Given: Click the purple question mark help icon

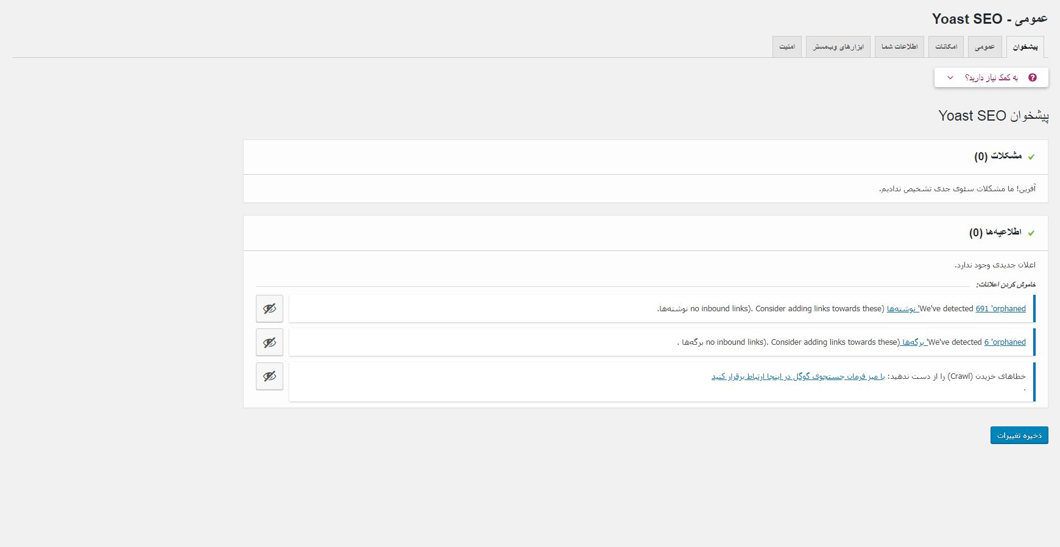Looking at the screenshot, I should tap(1032, 77).
